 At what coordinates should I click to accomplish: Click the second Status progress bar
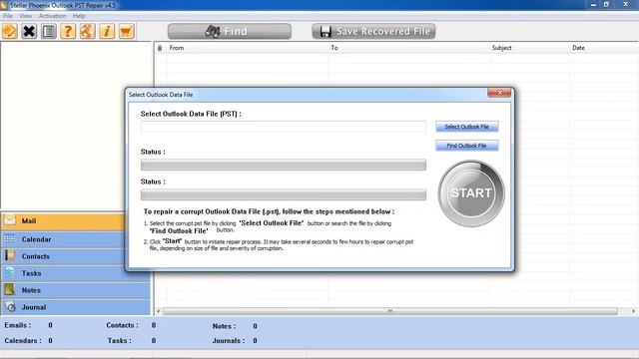click(x=284, y=195)
